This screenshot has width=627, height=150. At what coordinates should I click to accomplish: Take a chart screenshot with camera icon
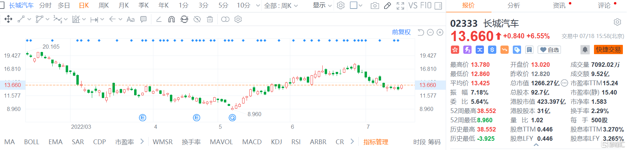coord(375,5)
